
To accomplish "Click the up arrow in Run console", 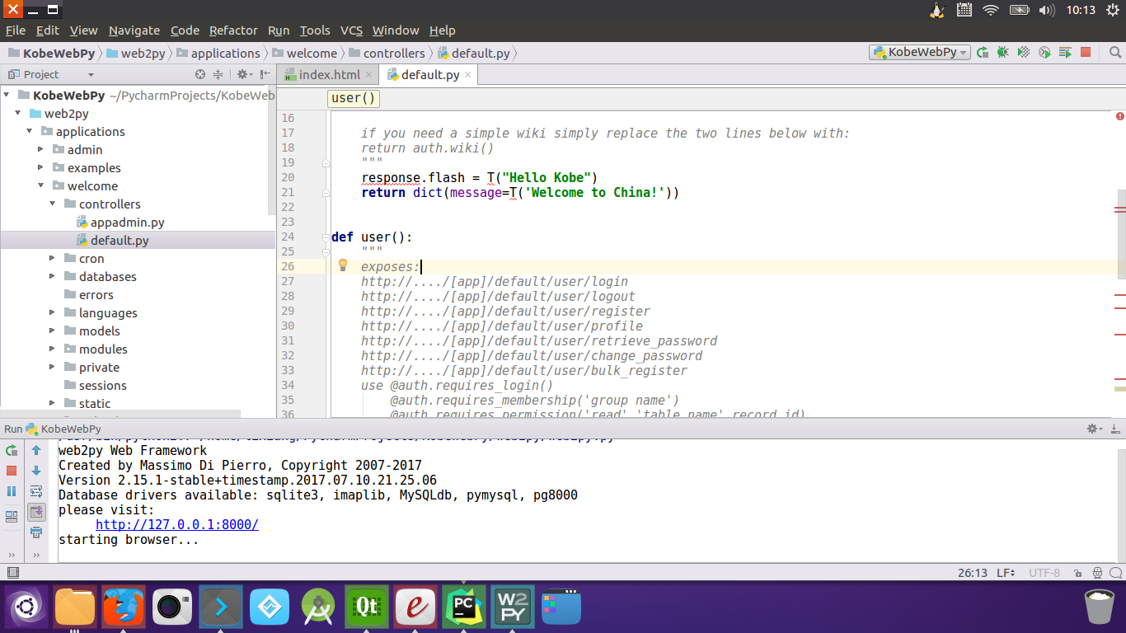I will pos(36,451).
